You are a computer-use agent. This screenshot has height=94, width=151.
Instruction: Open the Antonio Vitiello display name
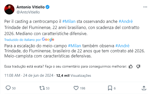[30, 7]
